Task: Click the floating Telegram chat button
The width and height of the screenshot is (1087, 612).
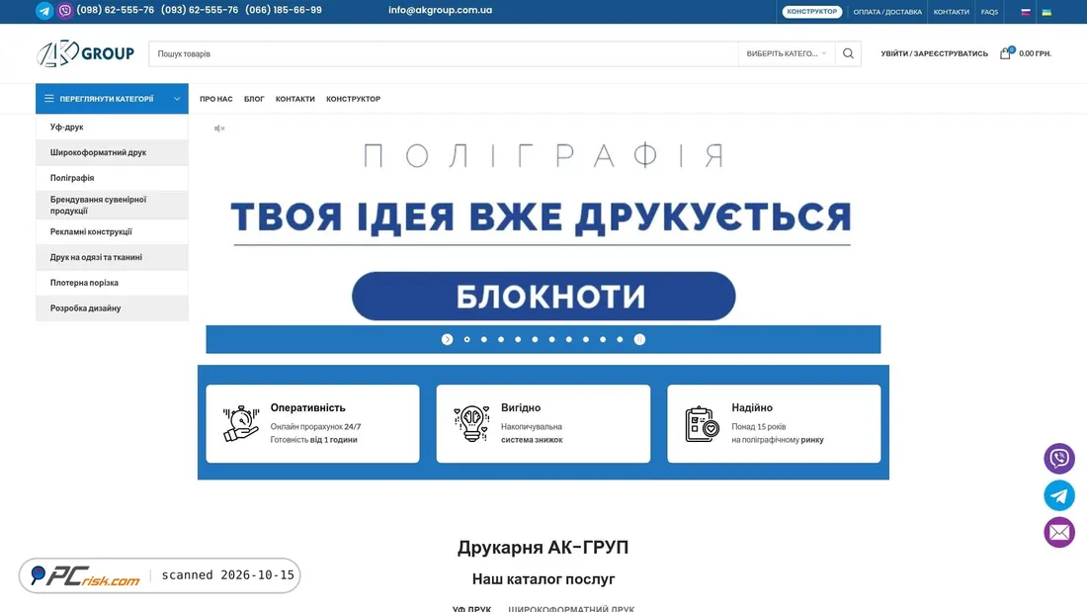Action: (x=1059, y=495)
